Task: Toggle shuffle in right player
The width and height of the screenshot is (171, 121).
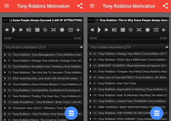Action: (x=139, y=30)
